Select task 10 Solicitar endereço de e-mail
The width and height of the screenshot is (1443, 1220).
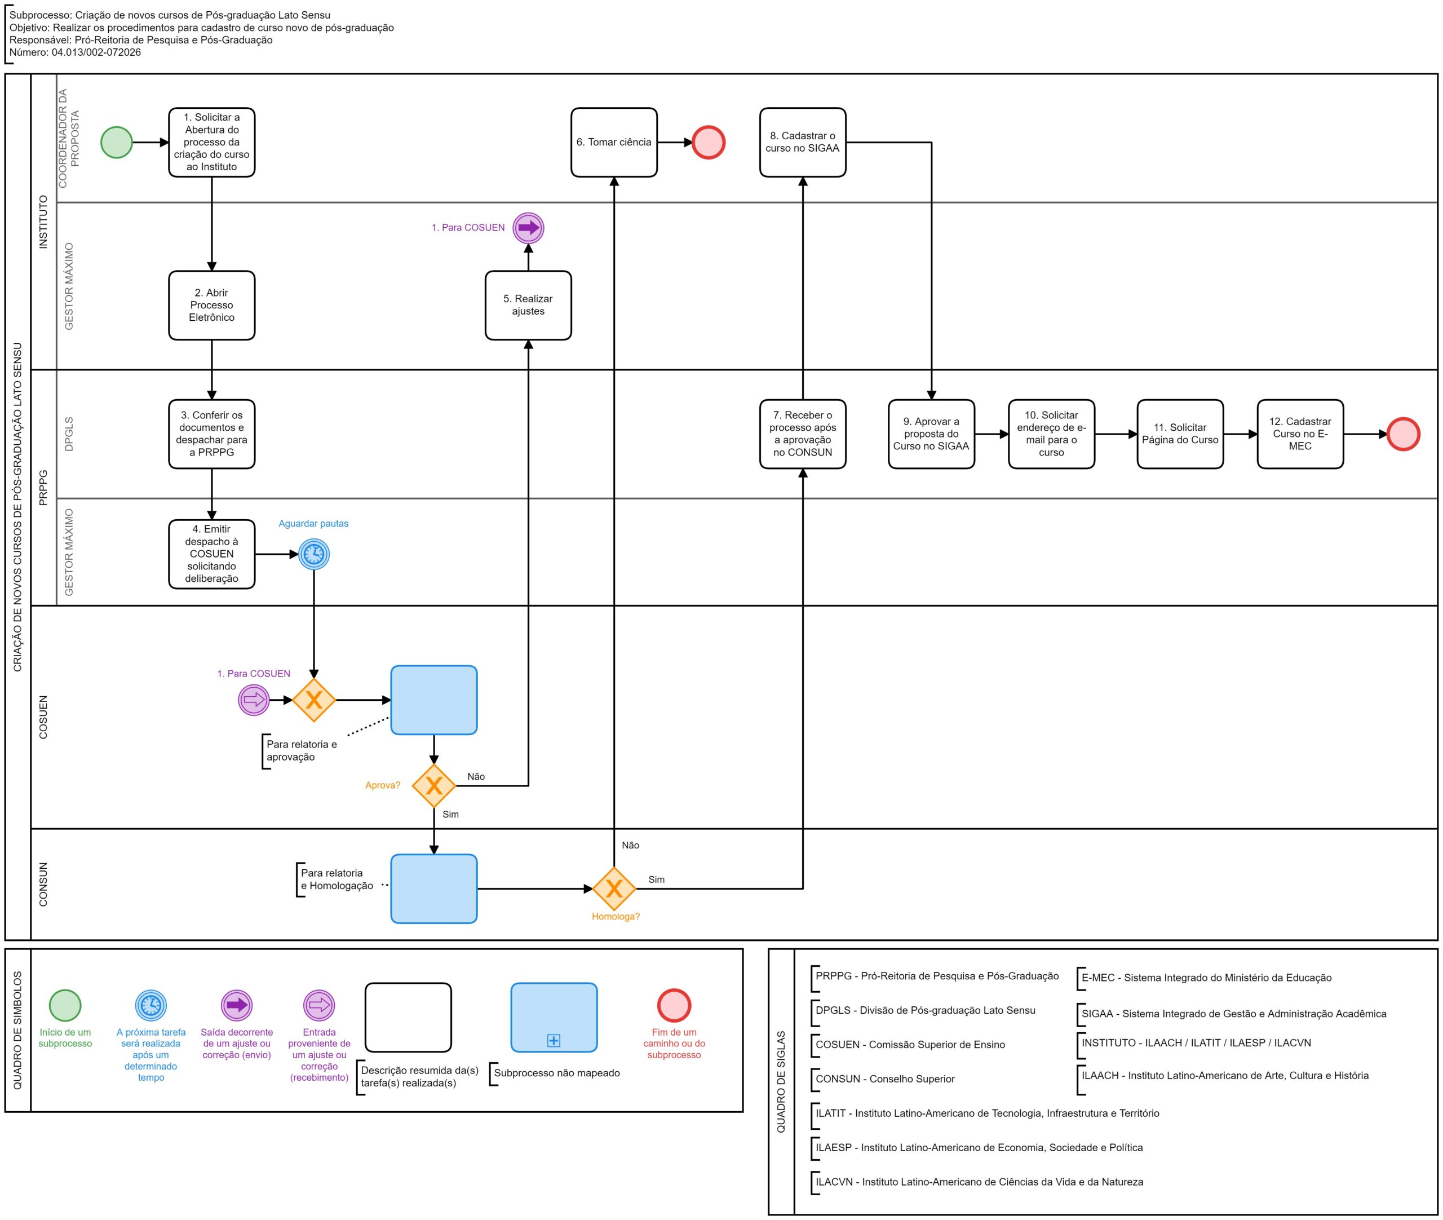1052,434
